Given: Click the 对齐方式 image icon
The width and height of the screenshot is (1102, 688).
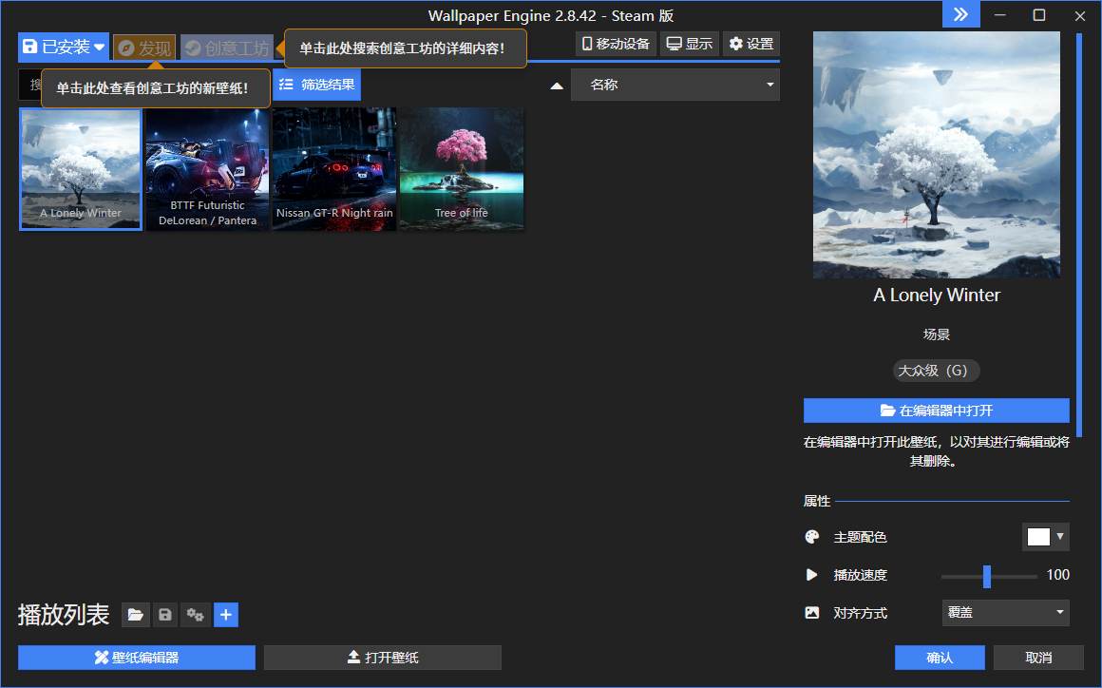Looking at the screenshot, I should [x=811, y=613].
